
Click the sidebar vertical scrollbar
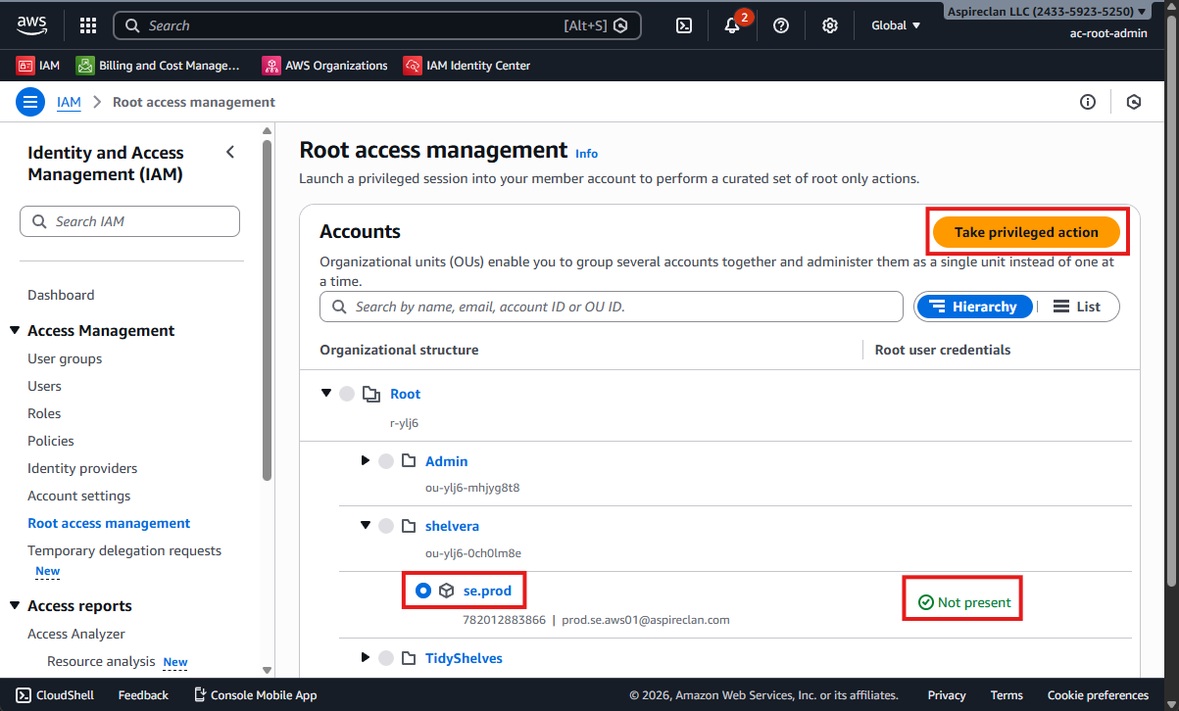268,311
